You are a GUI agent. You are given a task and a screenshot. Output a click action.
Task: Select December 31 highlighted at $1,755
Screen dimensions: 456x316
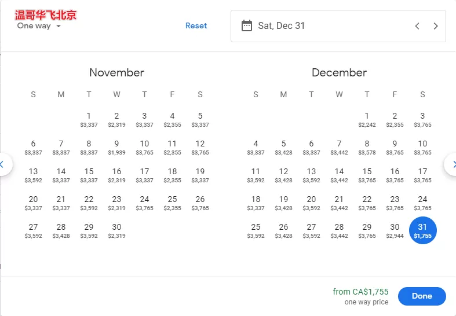pyautogui.click(x=422, y=230)
